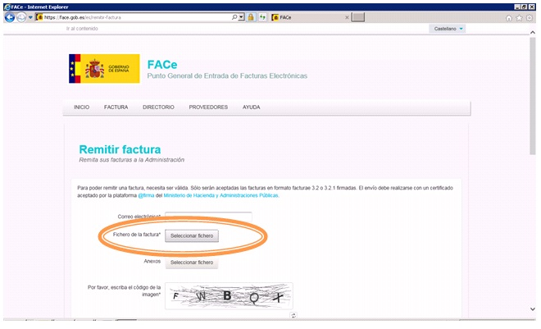Expand the address bar URL history dropdown
Screen dimensions: 541x329
pos(242,17)
